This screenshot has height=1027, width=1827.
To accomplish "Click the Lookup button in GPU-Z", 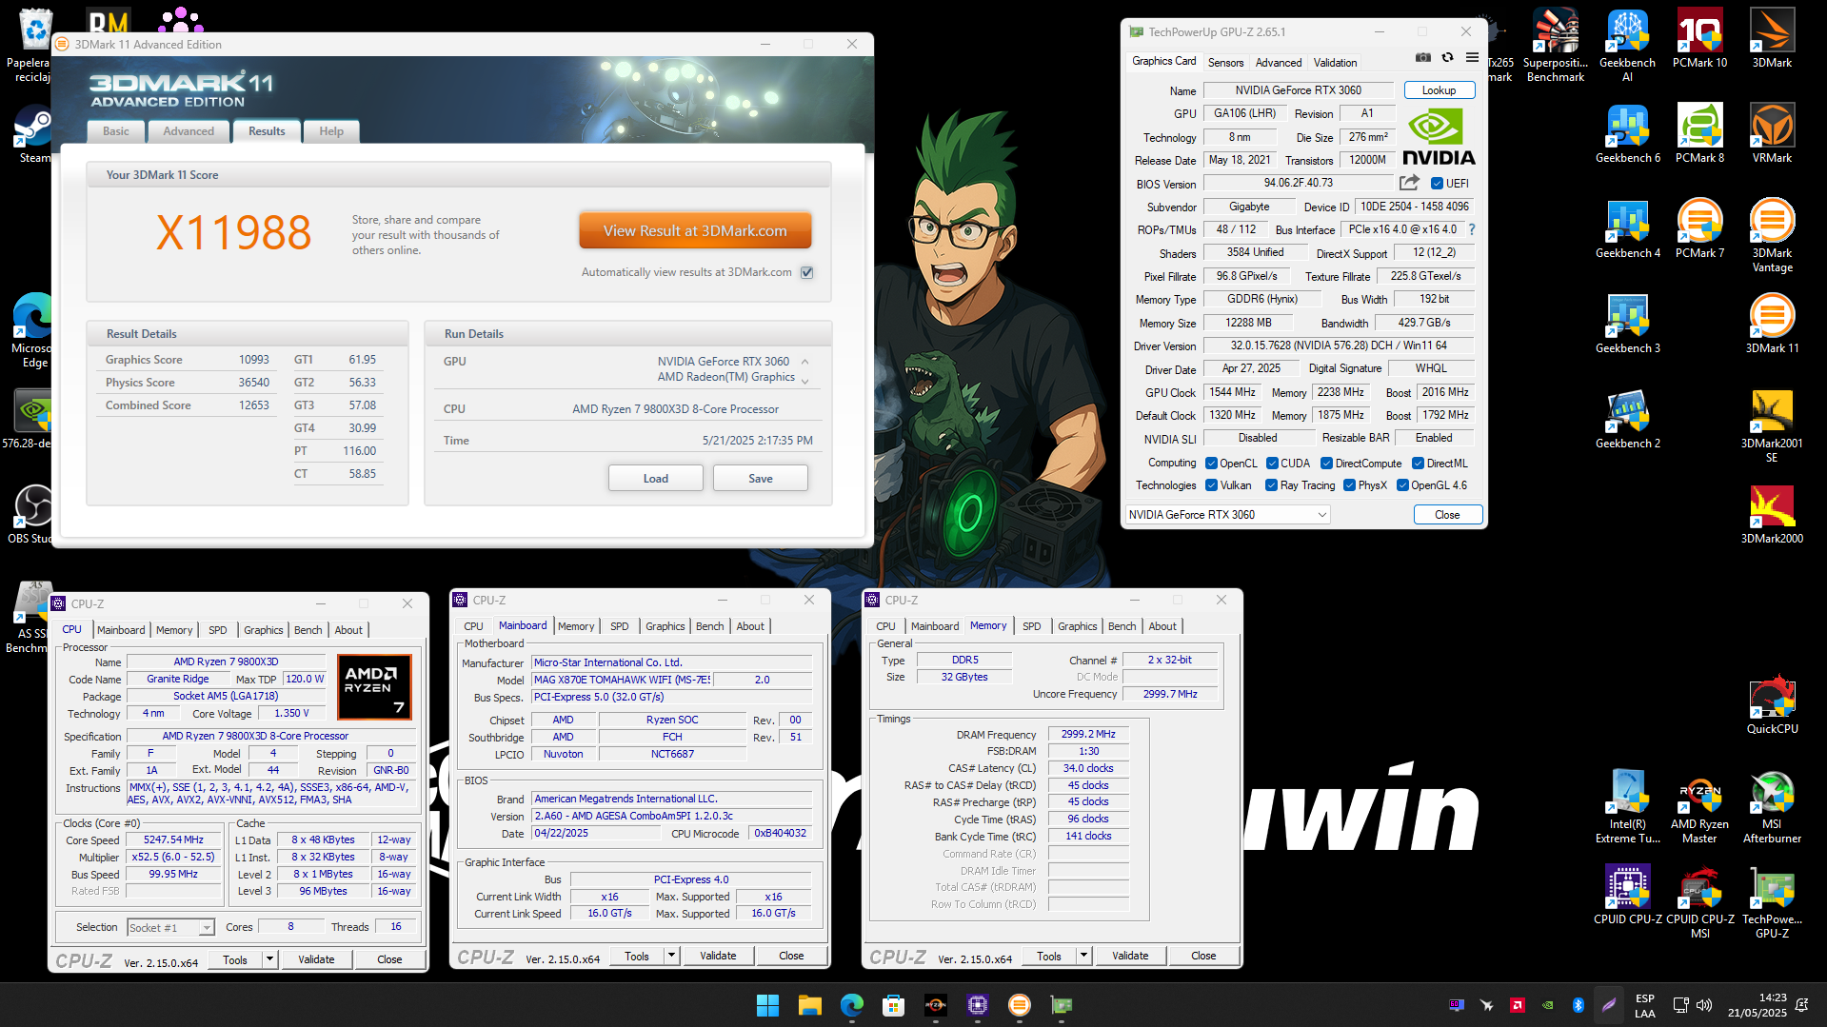I will (x=1439, y=90).
